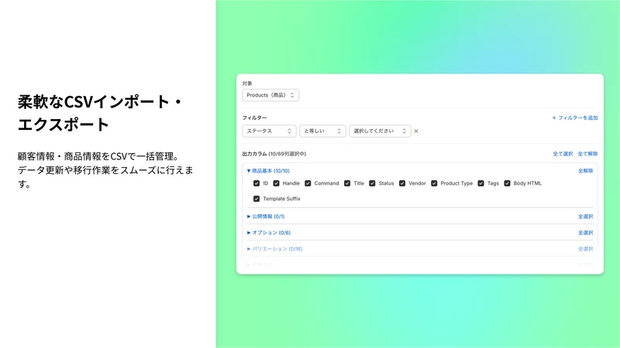
Task: Remove the filter with the red X
Action: pos(416,131)
